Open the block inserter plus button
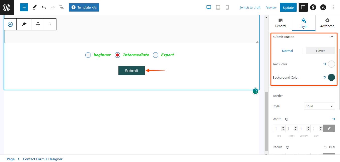Image resolution: width=340 pixels, height=162 pixels. (x=24, y=7)
